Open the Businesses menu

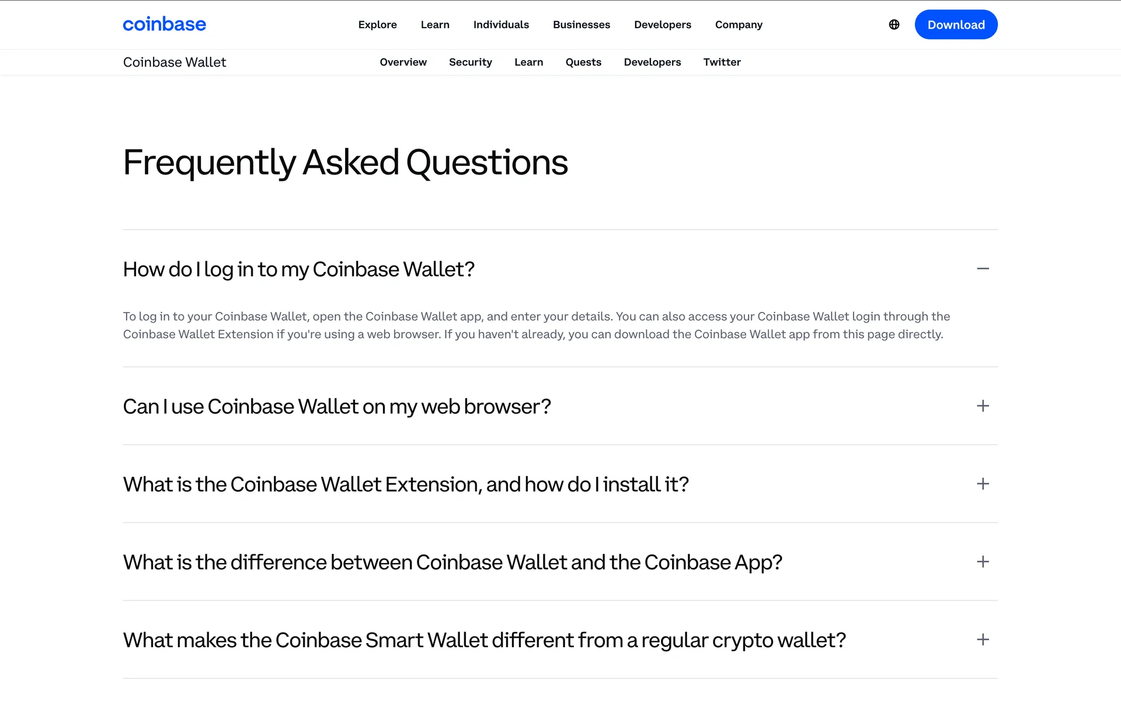[x=582, y=25]
